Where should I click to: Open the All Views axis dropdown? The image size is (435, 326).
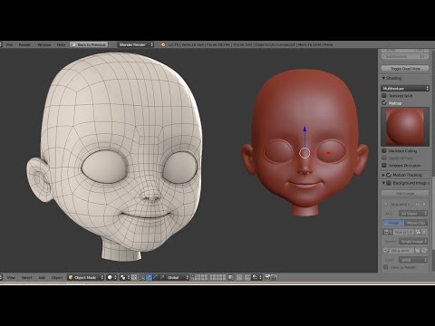pyautogui.click(x=413, y=214)
